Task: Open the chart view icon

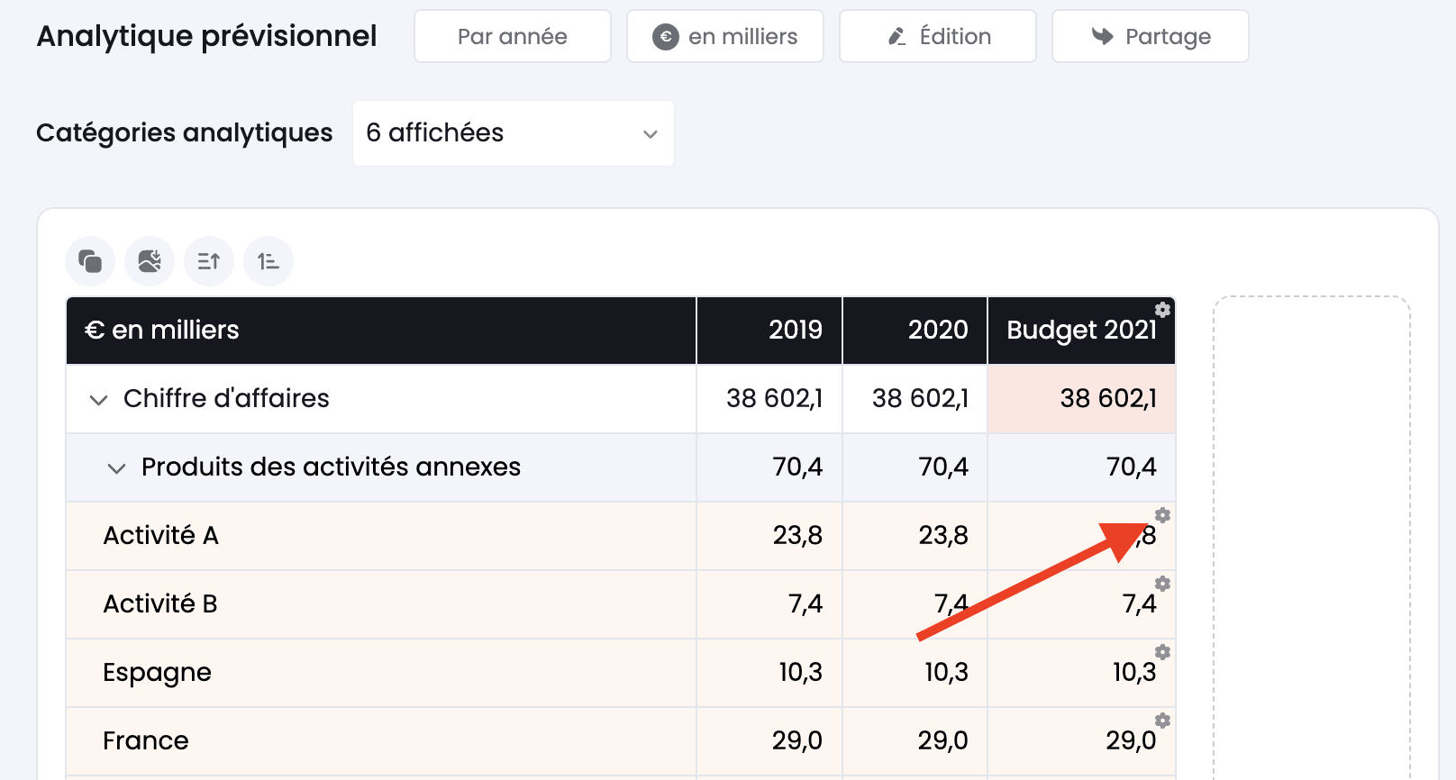Action: pyautogui.click(x=150, y=261)
